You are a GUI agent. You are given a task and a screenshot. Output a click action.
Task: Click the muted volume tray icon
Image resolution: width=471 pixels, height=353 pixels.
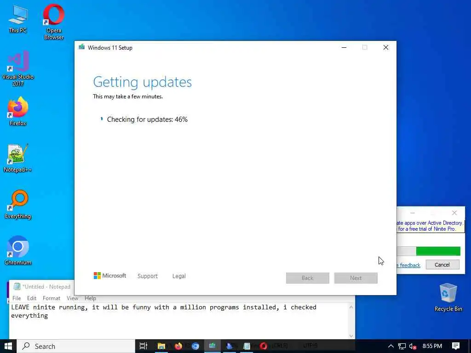coord(413,346)
